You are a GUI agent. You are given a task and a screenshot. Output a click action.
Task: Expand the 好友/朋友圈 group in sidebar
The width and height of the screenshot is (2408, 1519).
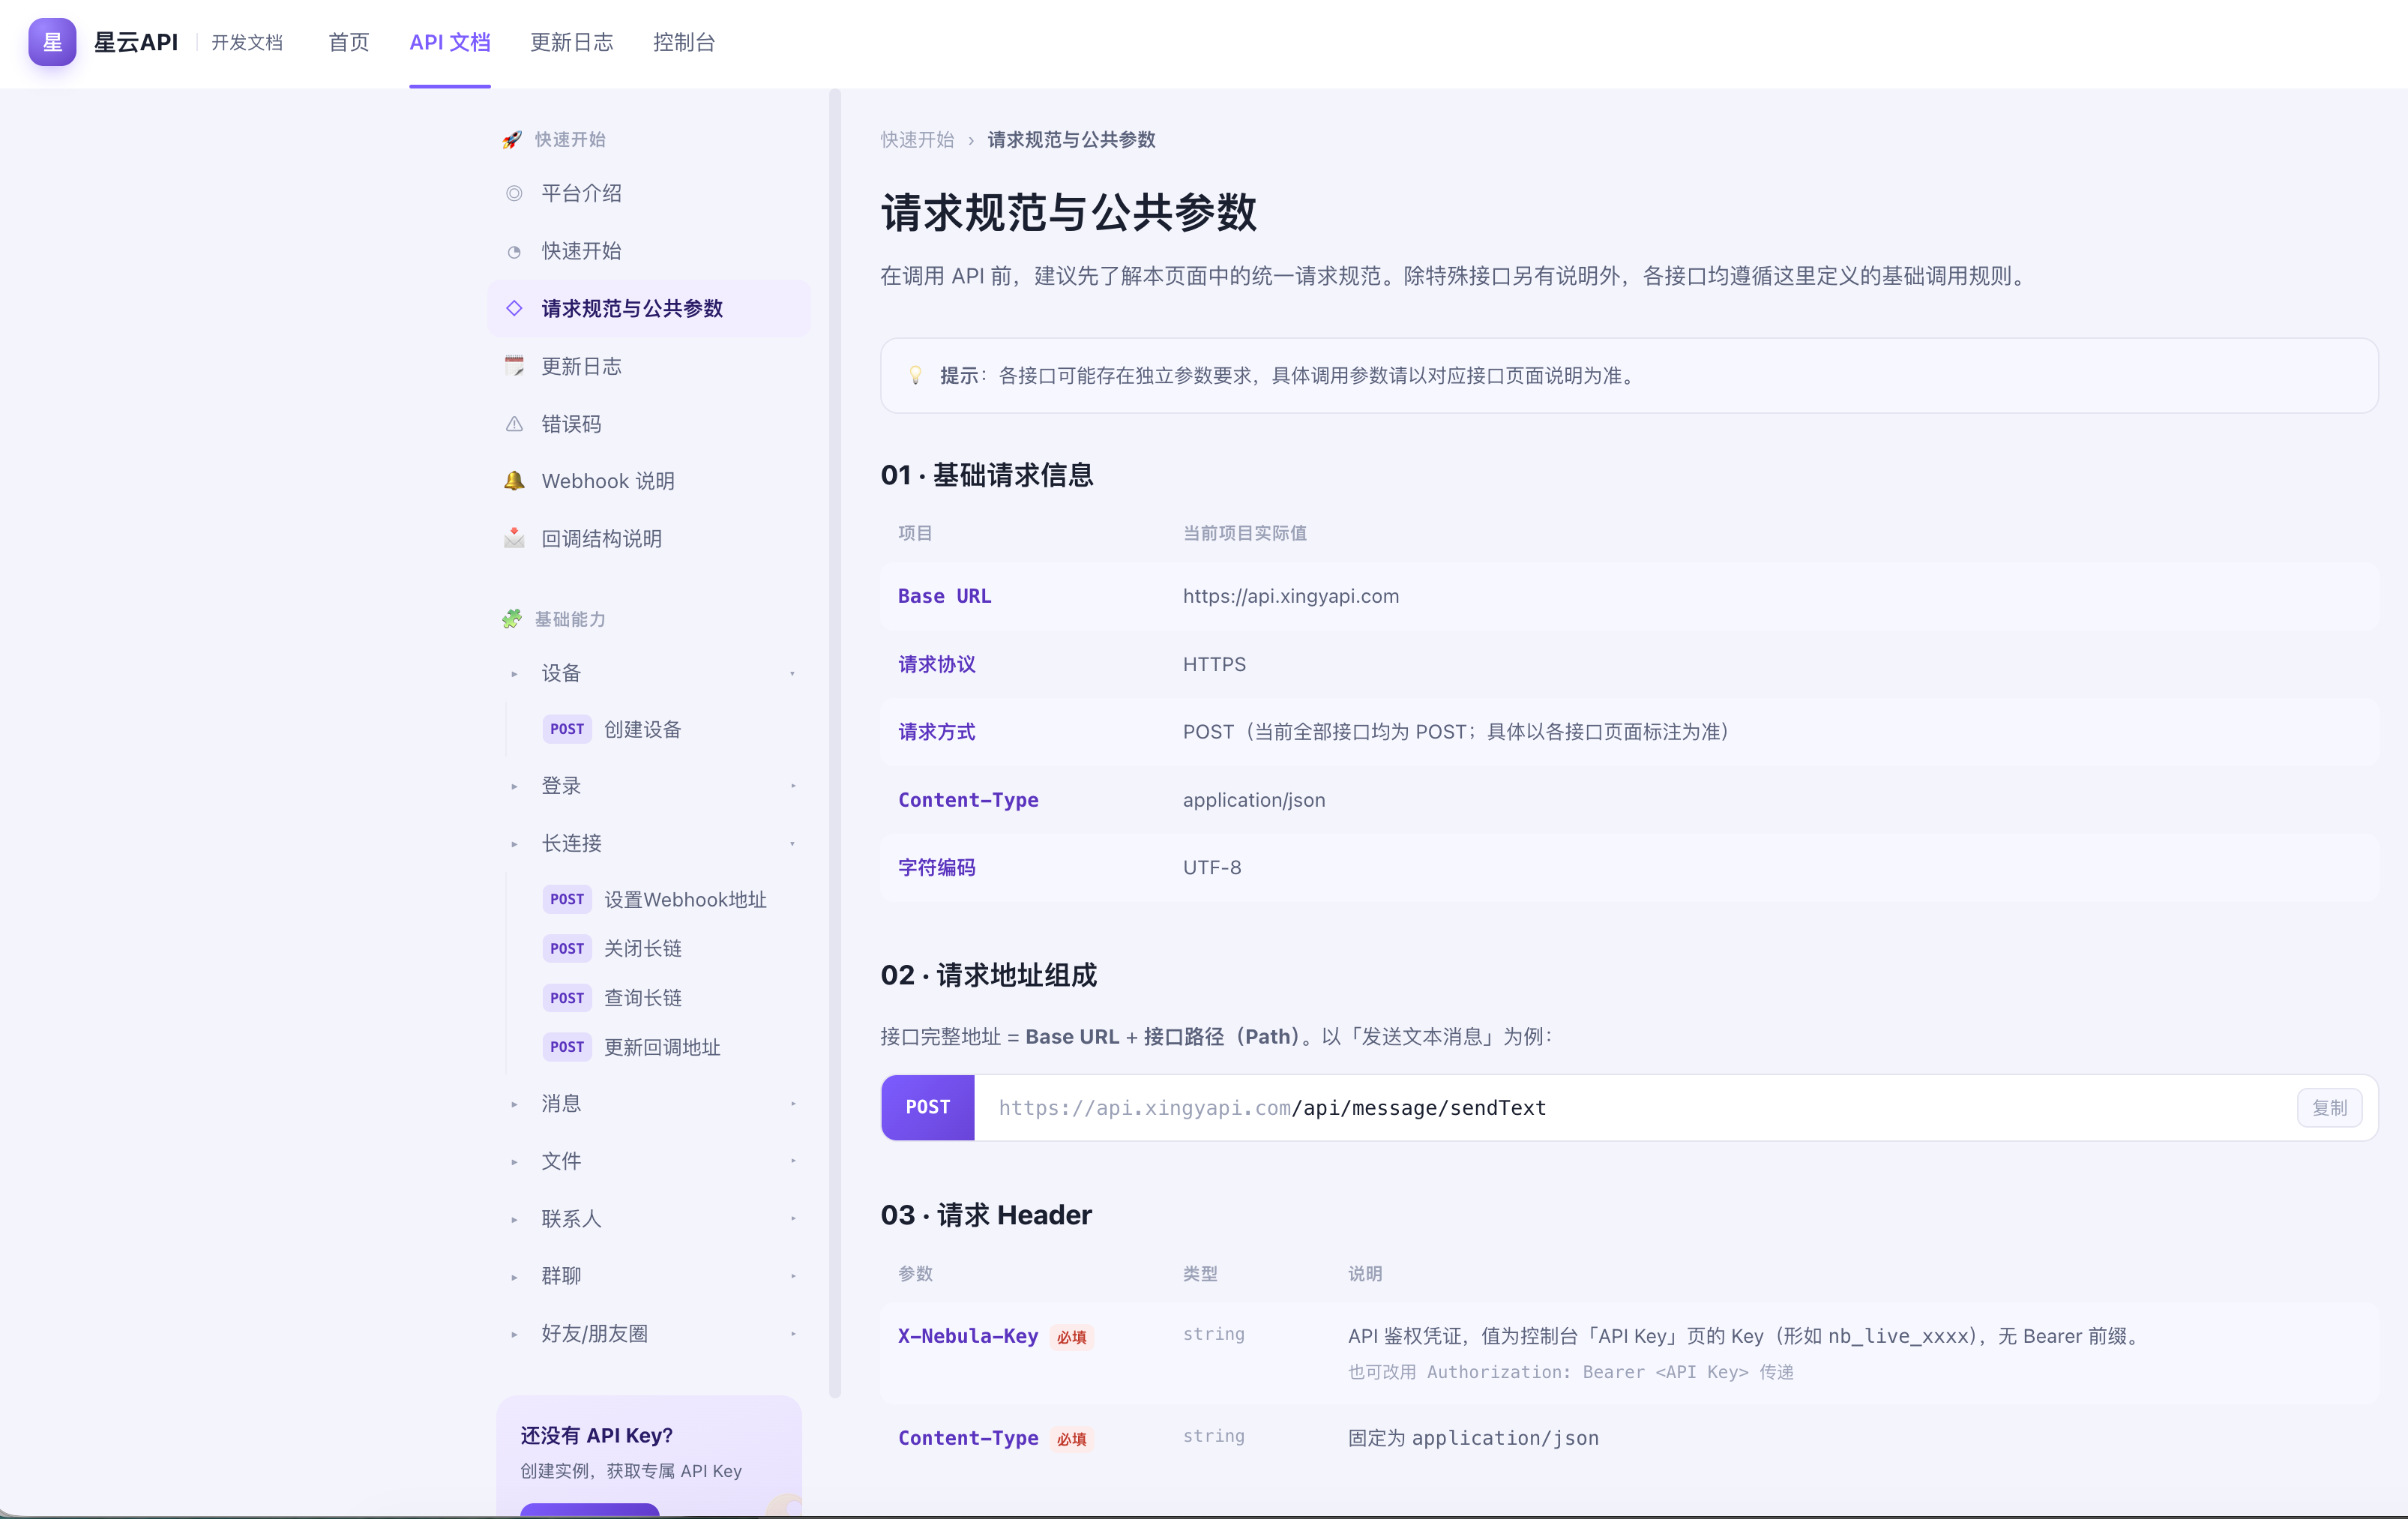coord(648,1333)
